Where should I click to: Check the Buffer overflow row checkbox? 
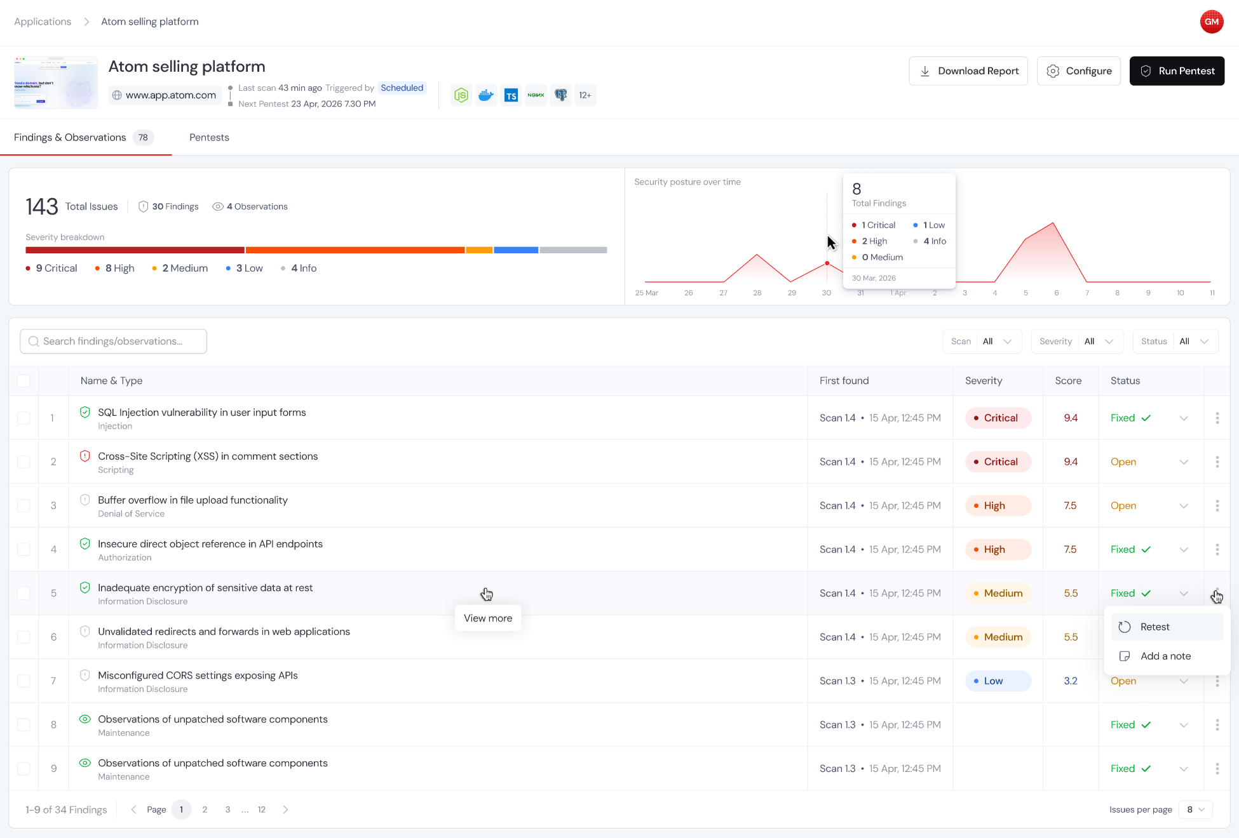[24, 505]
